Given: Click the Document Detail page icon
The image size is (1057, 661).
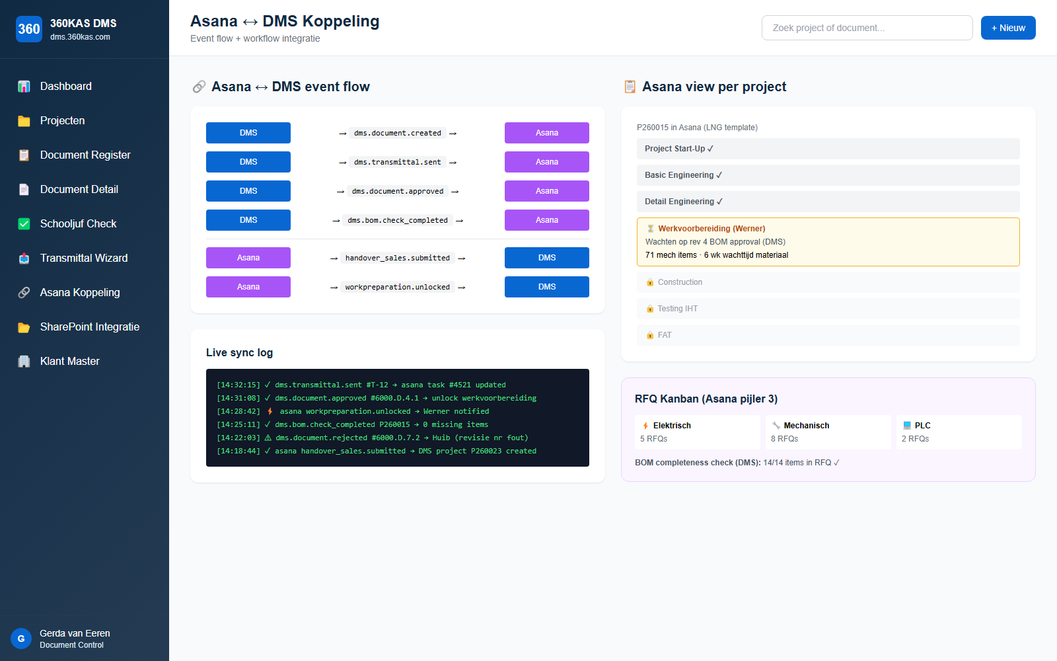Looking at the screenshot, I should click(x=24, y=190).
